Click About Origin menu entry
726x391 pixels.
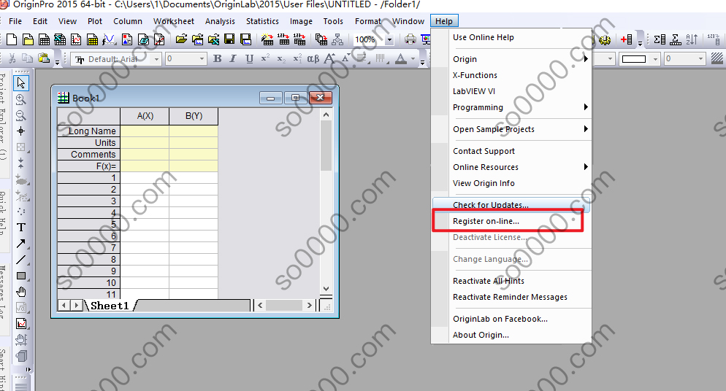[x=511, y=335]
